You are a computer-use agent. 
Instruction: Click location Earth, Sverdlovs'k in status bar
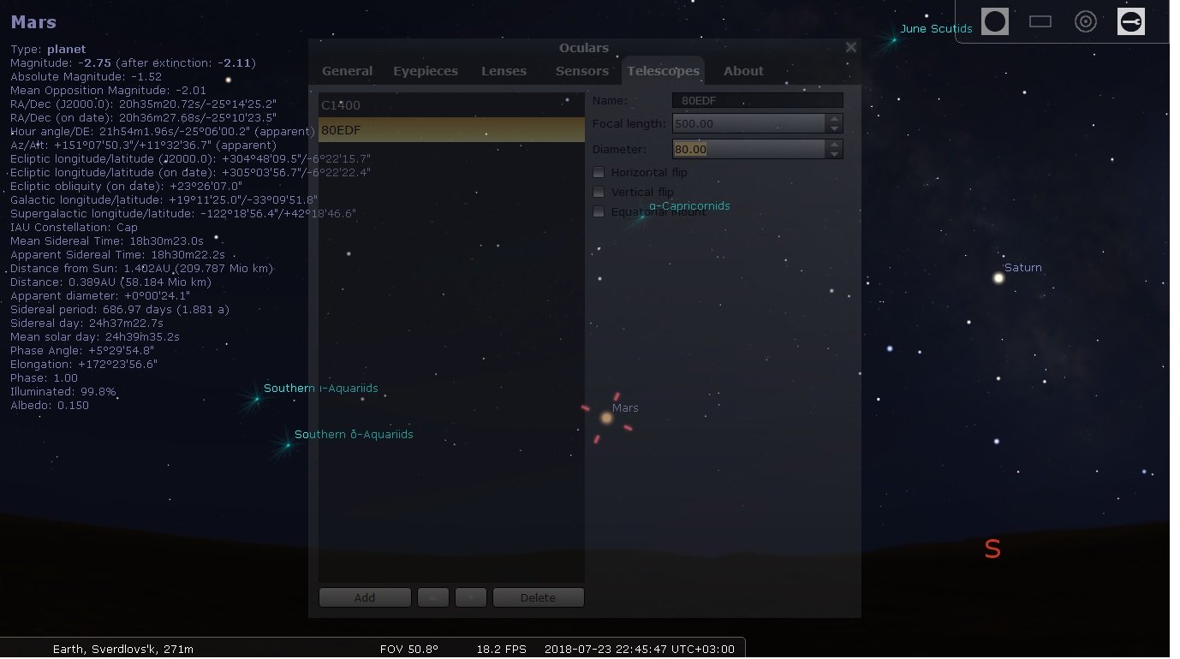coord(123,649)
